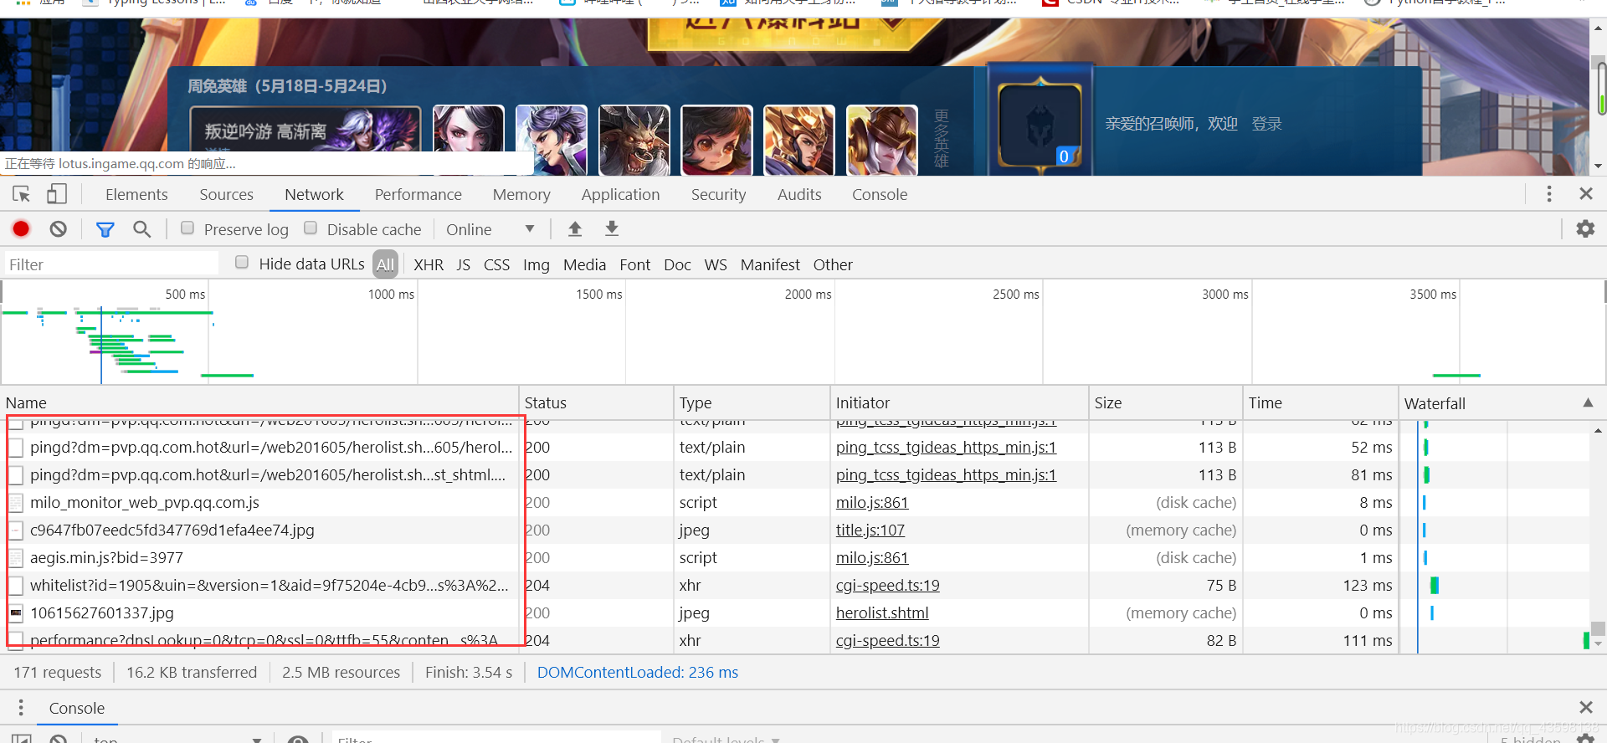Select request 10615627601337.jpg
Viewport: 1607px width, 743px height.
[x=102, y=612]
